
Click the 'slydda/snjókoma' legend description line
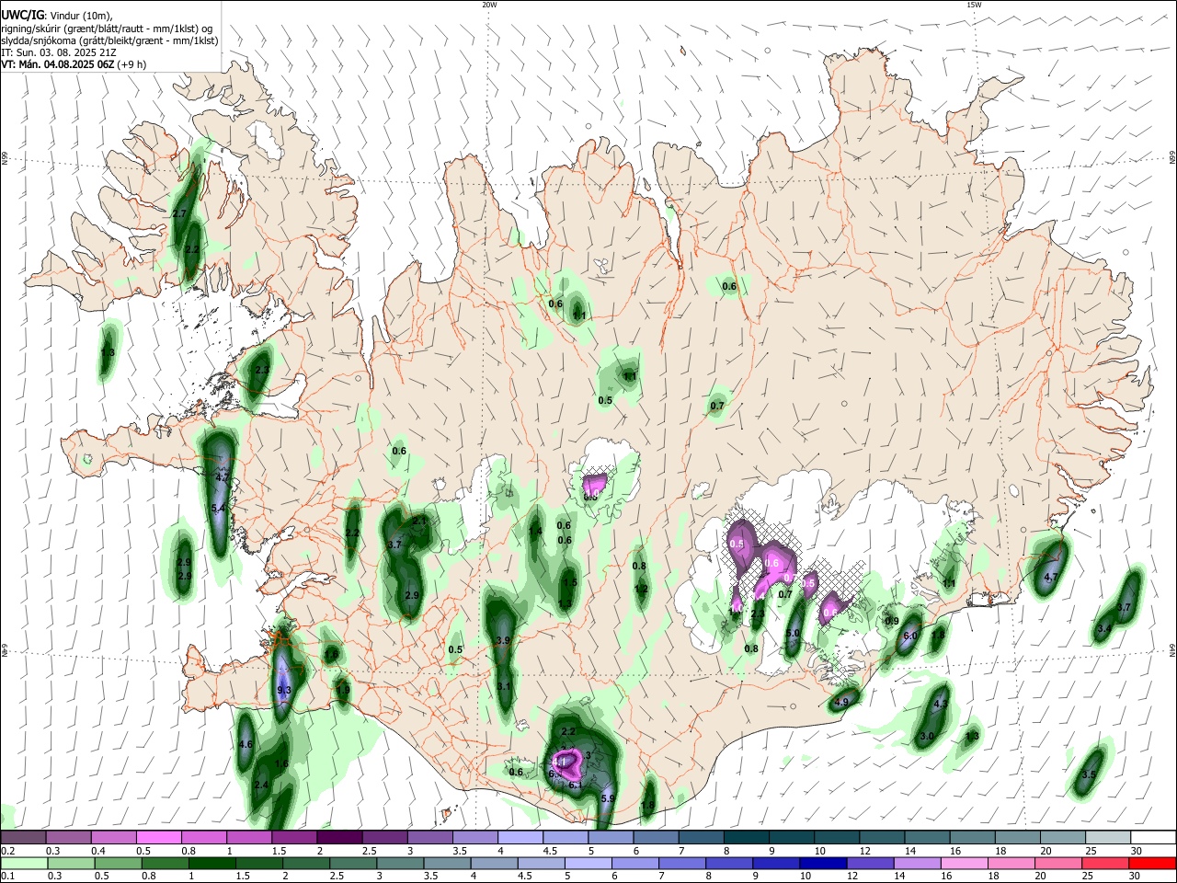109,40
